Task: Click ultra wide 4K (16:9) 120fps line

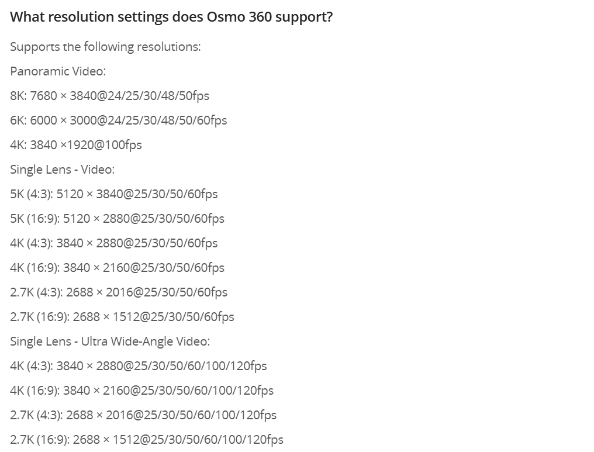Action: click(x=141, y=391)
